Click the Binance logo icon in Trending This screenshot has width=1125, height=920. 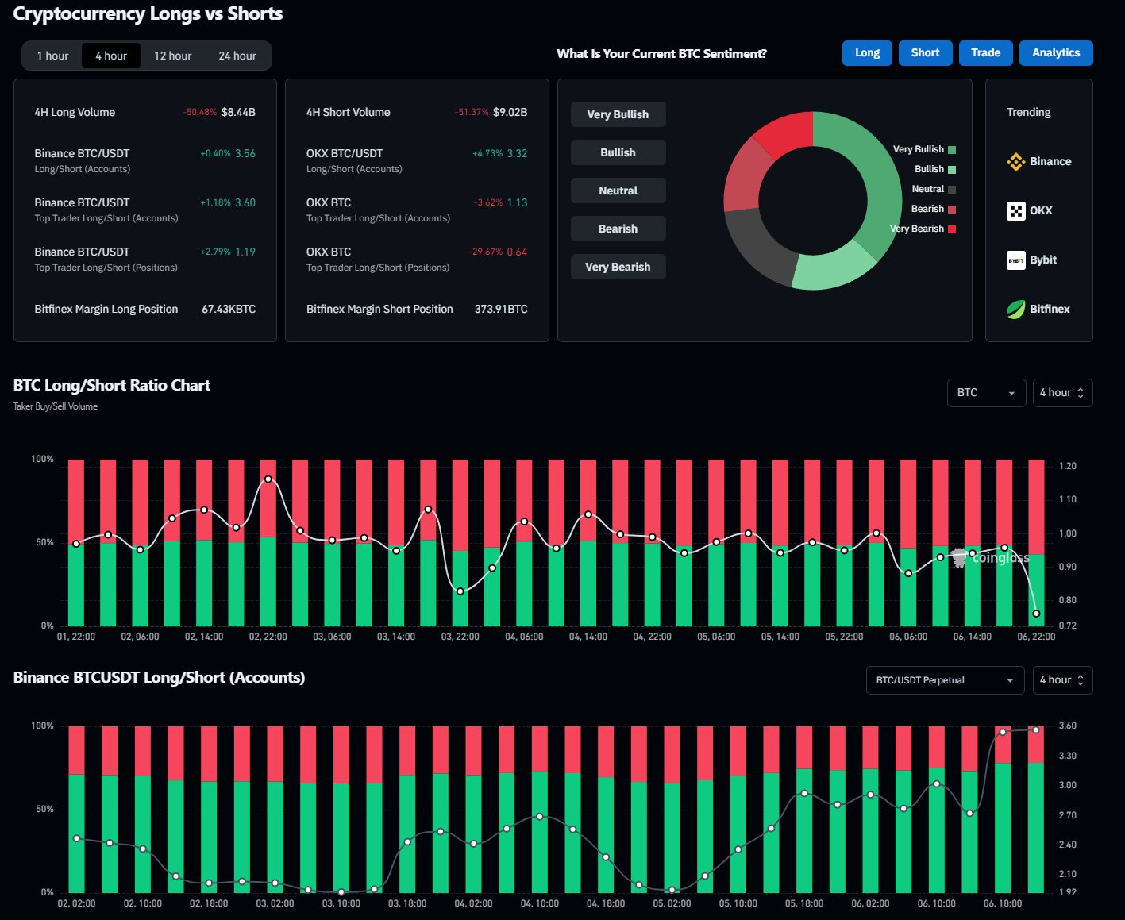tap(1015, 162)
